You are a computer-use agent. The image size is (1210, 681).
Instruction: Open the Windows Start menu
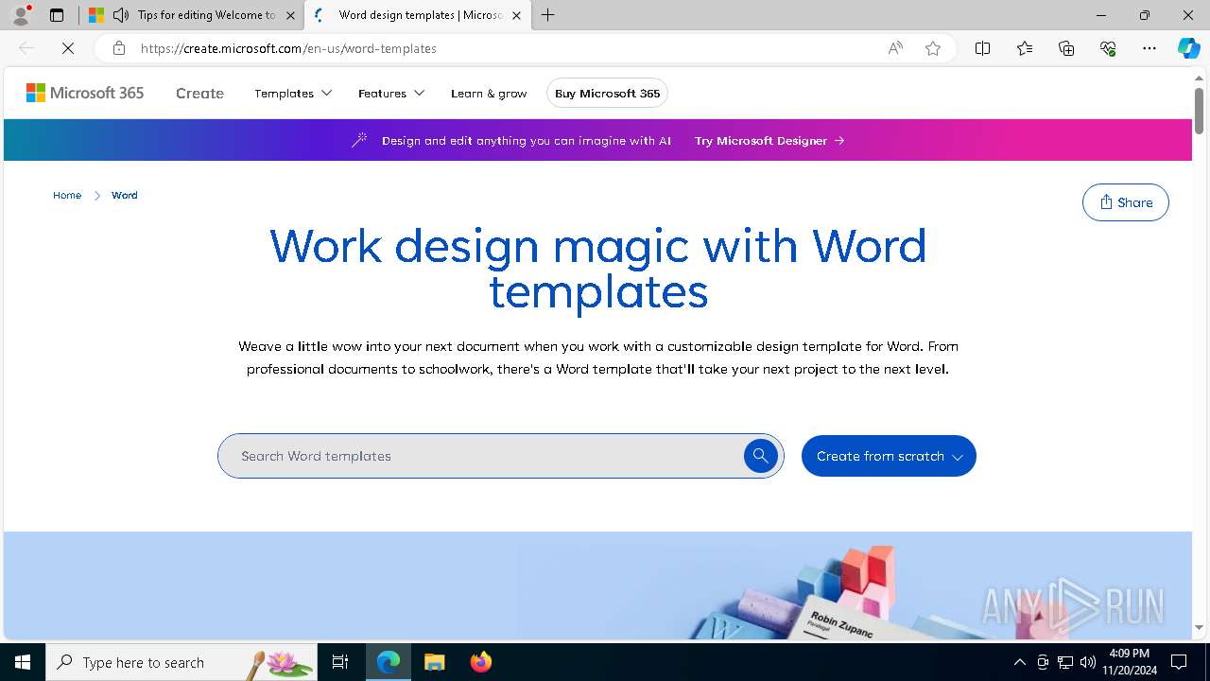point(23,662)
